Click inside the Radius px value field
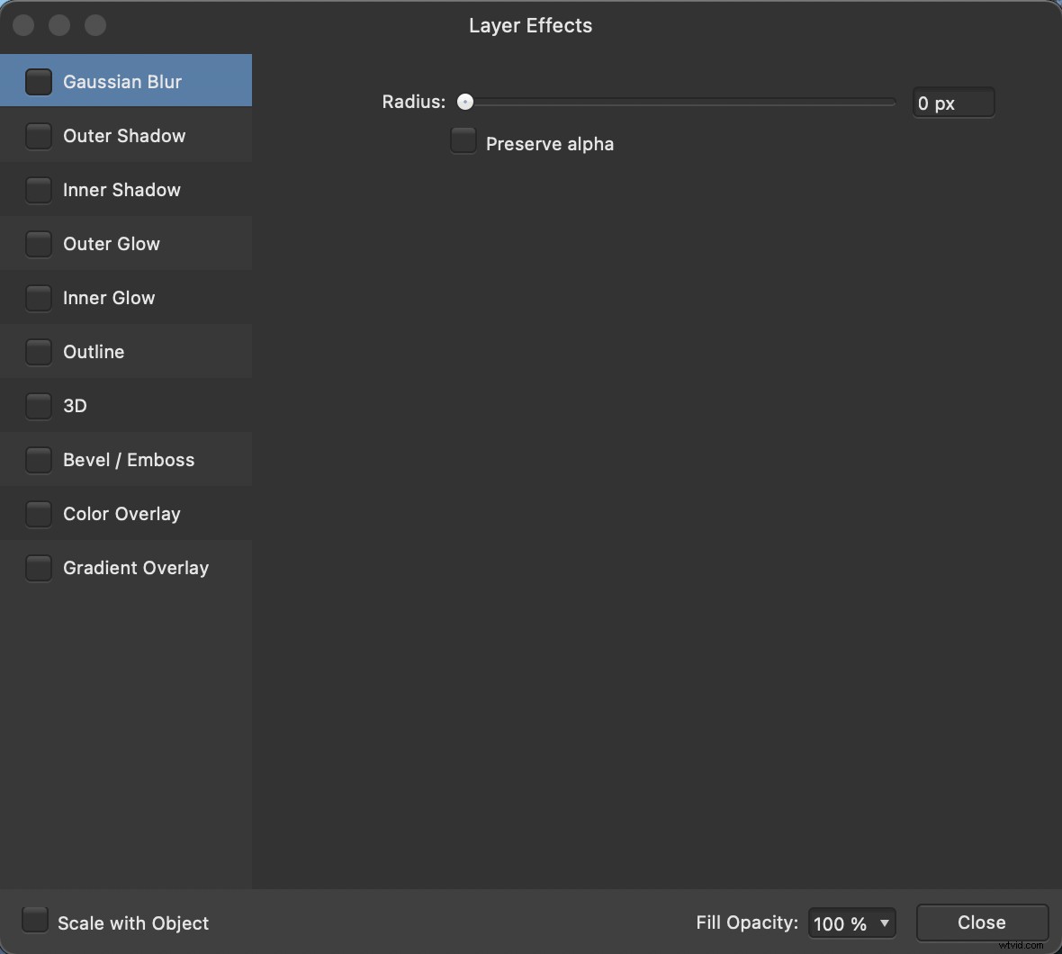This screenshot has height=954, width=1062. (x=953, y=103)
